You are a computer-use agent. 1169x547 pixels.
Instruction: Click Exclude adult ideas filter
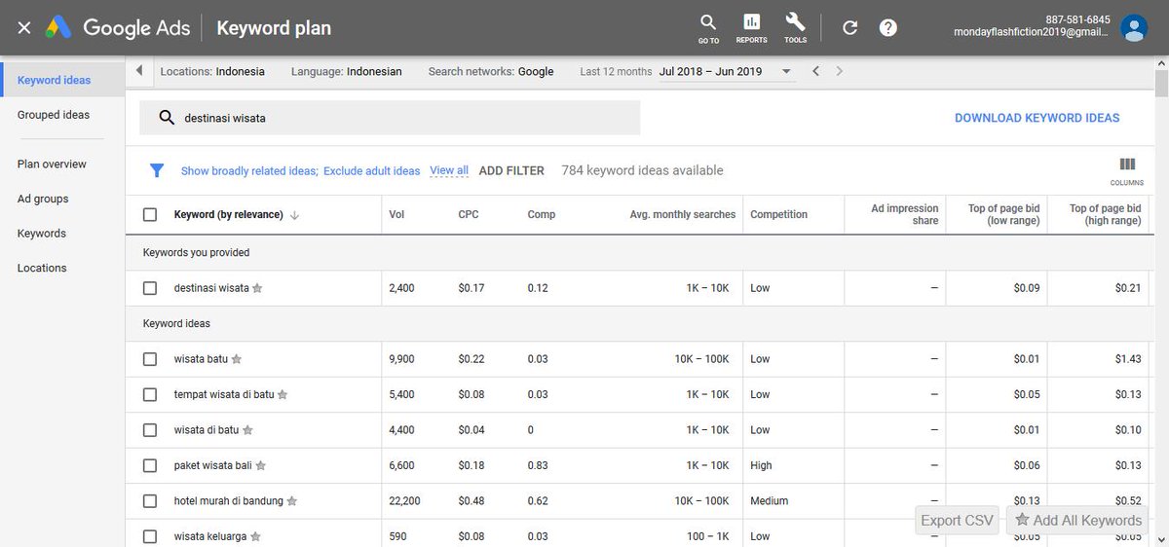[372, 171]
